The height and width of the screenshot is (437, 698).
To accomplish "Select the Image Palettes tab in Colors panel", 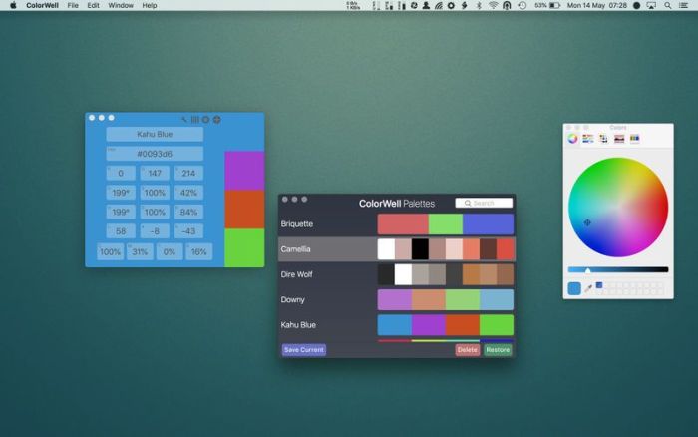I will pyautogui.click(x=619, y=139).
